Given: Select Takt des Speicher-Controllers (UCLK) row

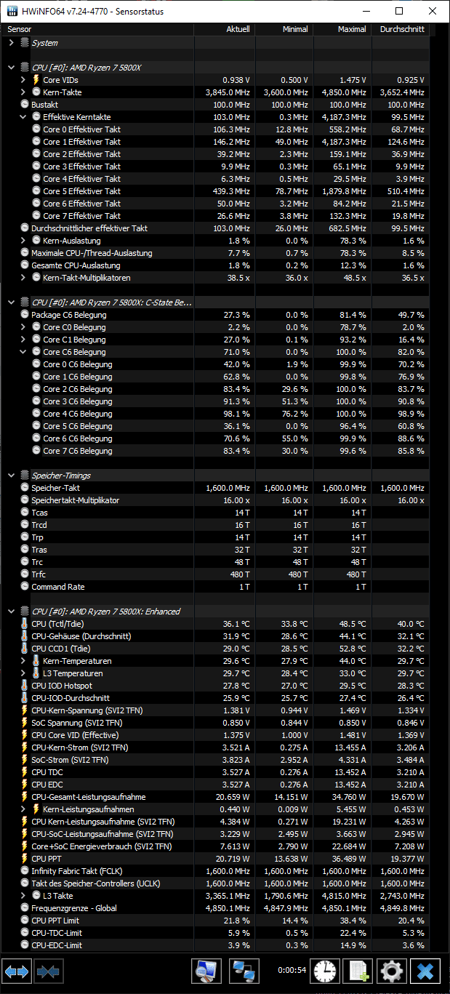Looking at the screenshot, I should pyautogui.click(x=216, y=883).
